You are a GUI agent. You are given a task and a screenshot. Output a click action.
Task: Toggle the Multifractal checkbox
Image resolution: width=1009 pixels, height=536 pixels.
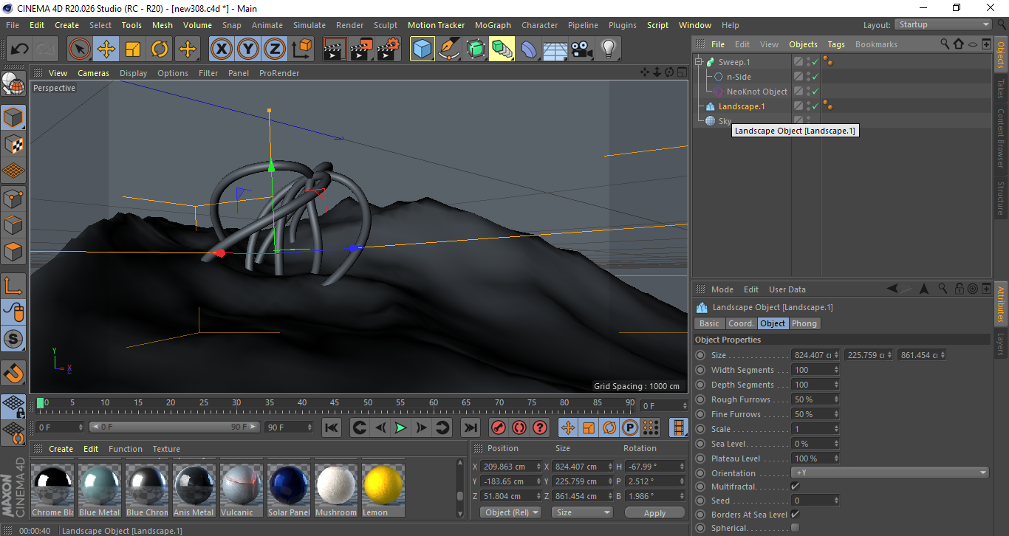point(795,486)
